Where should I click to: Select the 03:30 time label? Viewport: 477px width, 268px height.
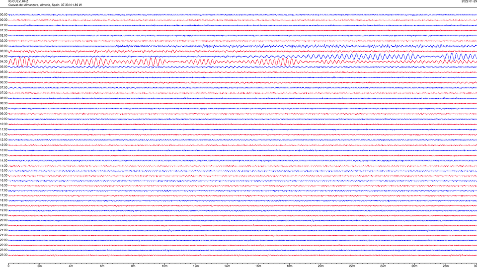tap(3, 51)
